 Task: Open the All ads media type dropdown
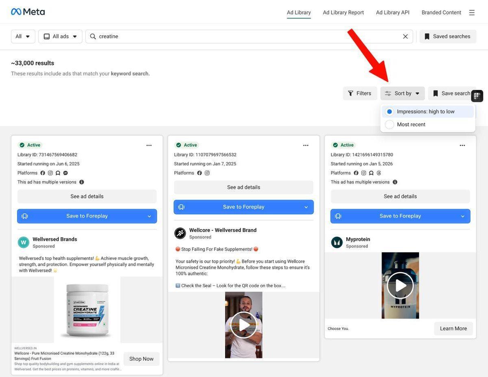60,36
